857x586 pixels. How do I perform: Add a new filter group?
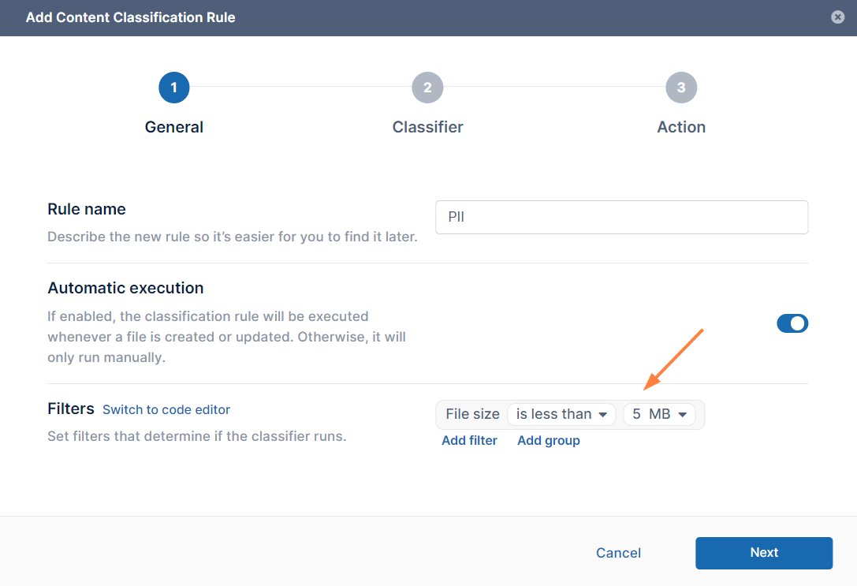pyautogui.click(x=548, y=440)
